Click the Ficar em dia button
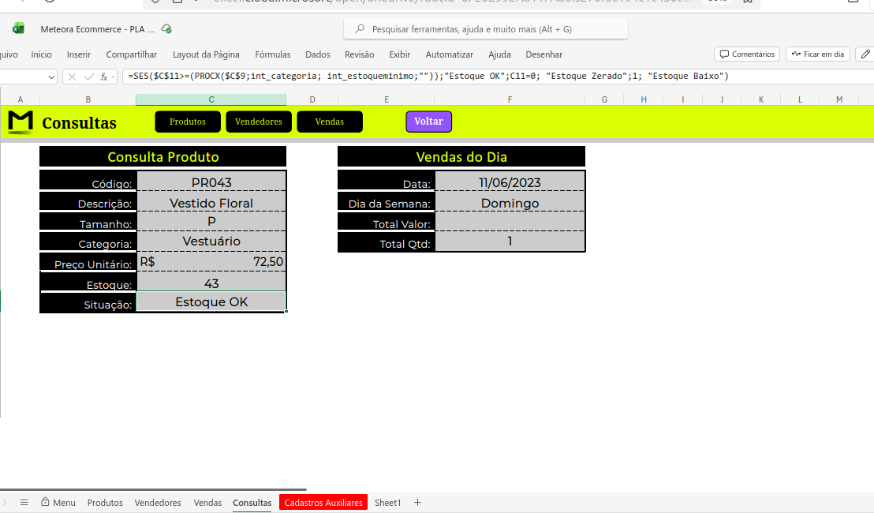The width and height of the screenshot is (874, 513). coord(818,54)
